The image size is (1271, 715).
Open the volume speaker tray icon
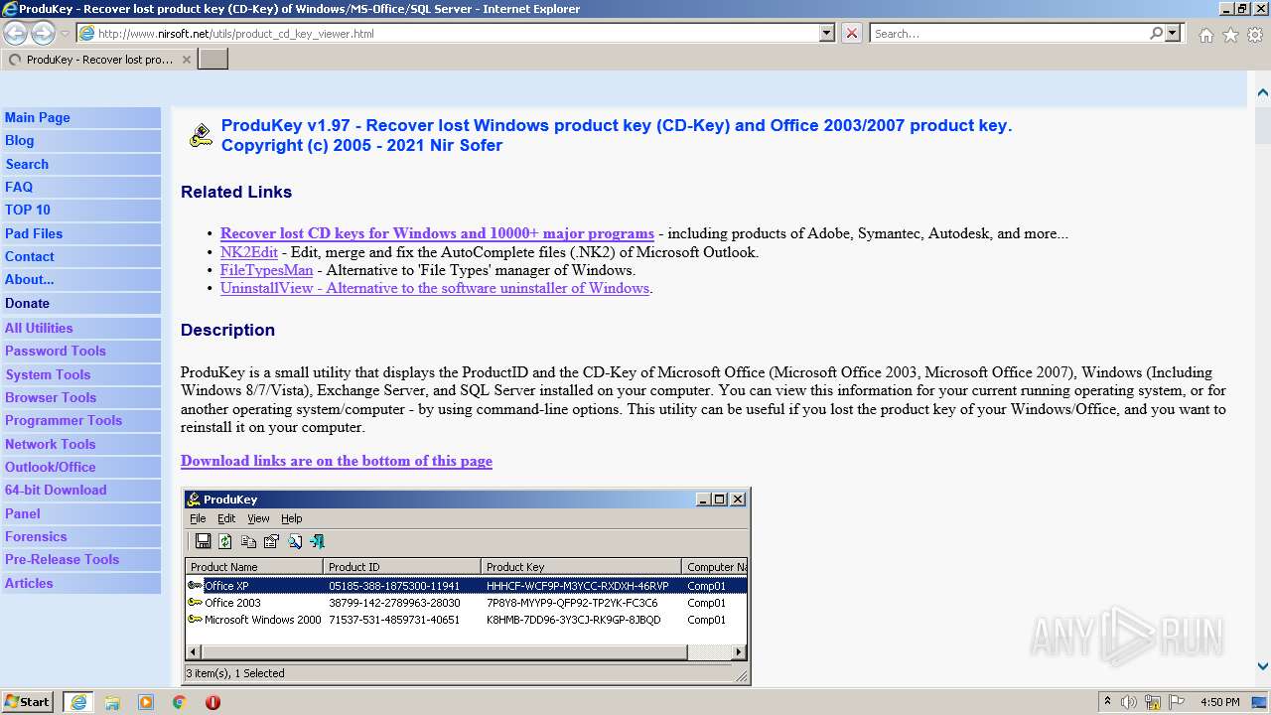1129,702
